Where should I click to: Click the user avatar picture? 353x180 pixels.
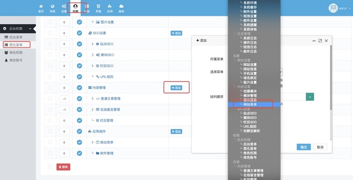point(333,8)
